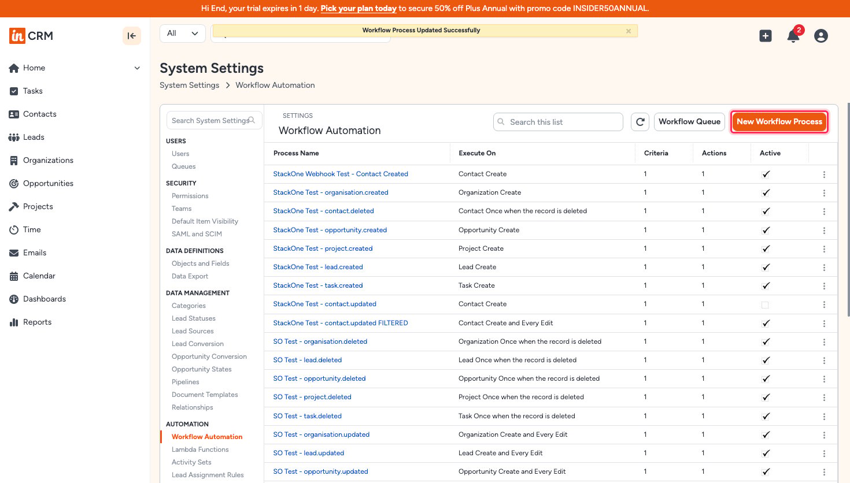
Task: Open the Dashboards navigation item
Action: click(45, 299)
